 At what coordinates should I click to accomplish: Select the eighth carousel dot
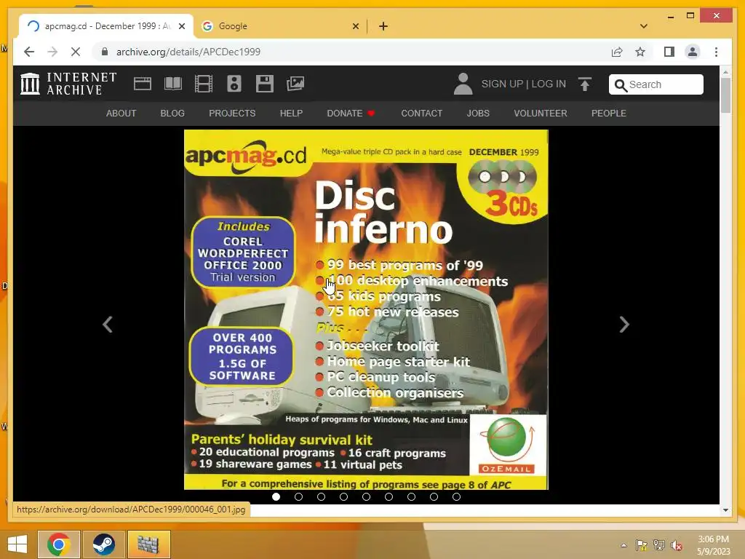click(x=434, y=496)
